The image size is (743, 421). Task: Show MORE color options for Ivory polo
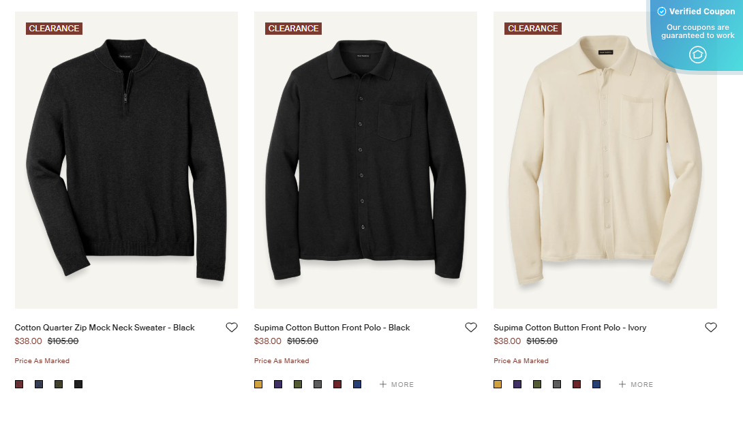635,384
